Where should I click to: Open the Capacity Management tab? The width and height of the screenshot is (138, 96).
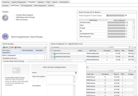tap(19, 2)
